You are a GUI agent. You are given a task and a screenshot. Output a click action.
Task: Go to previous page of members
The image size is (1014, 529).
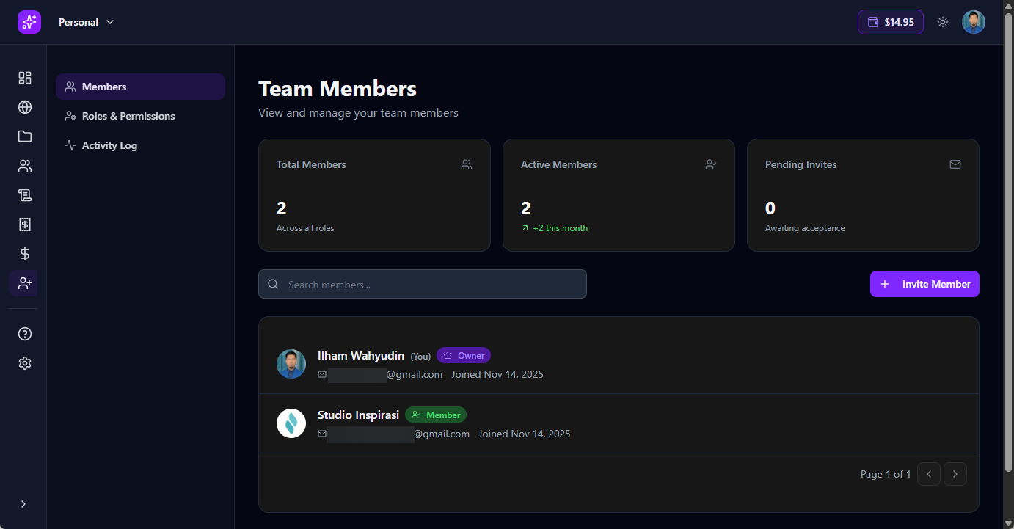(928, 474)
